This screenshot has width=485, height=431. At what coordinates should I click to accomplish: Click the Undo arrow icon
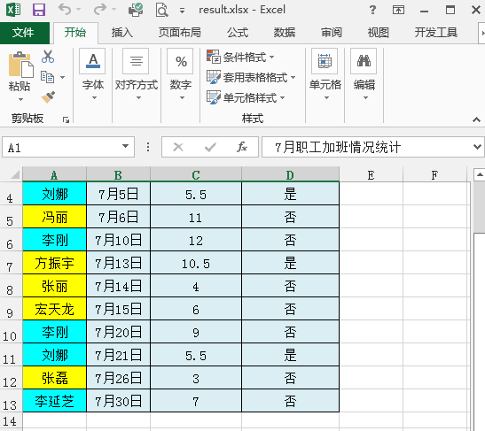point(65,10)
